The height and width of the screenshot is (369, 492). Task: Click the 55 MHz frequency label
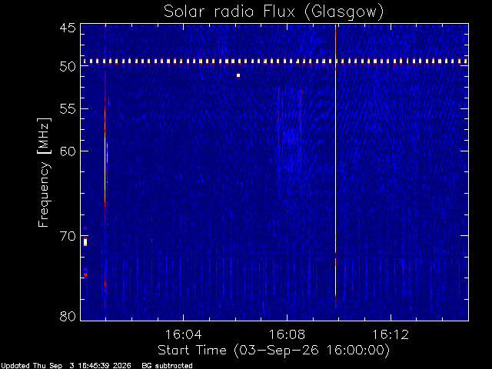point(68,109)
